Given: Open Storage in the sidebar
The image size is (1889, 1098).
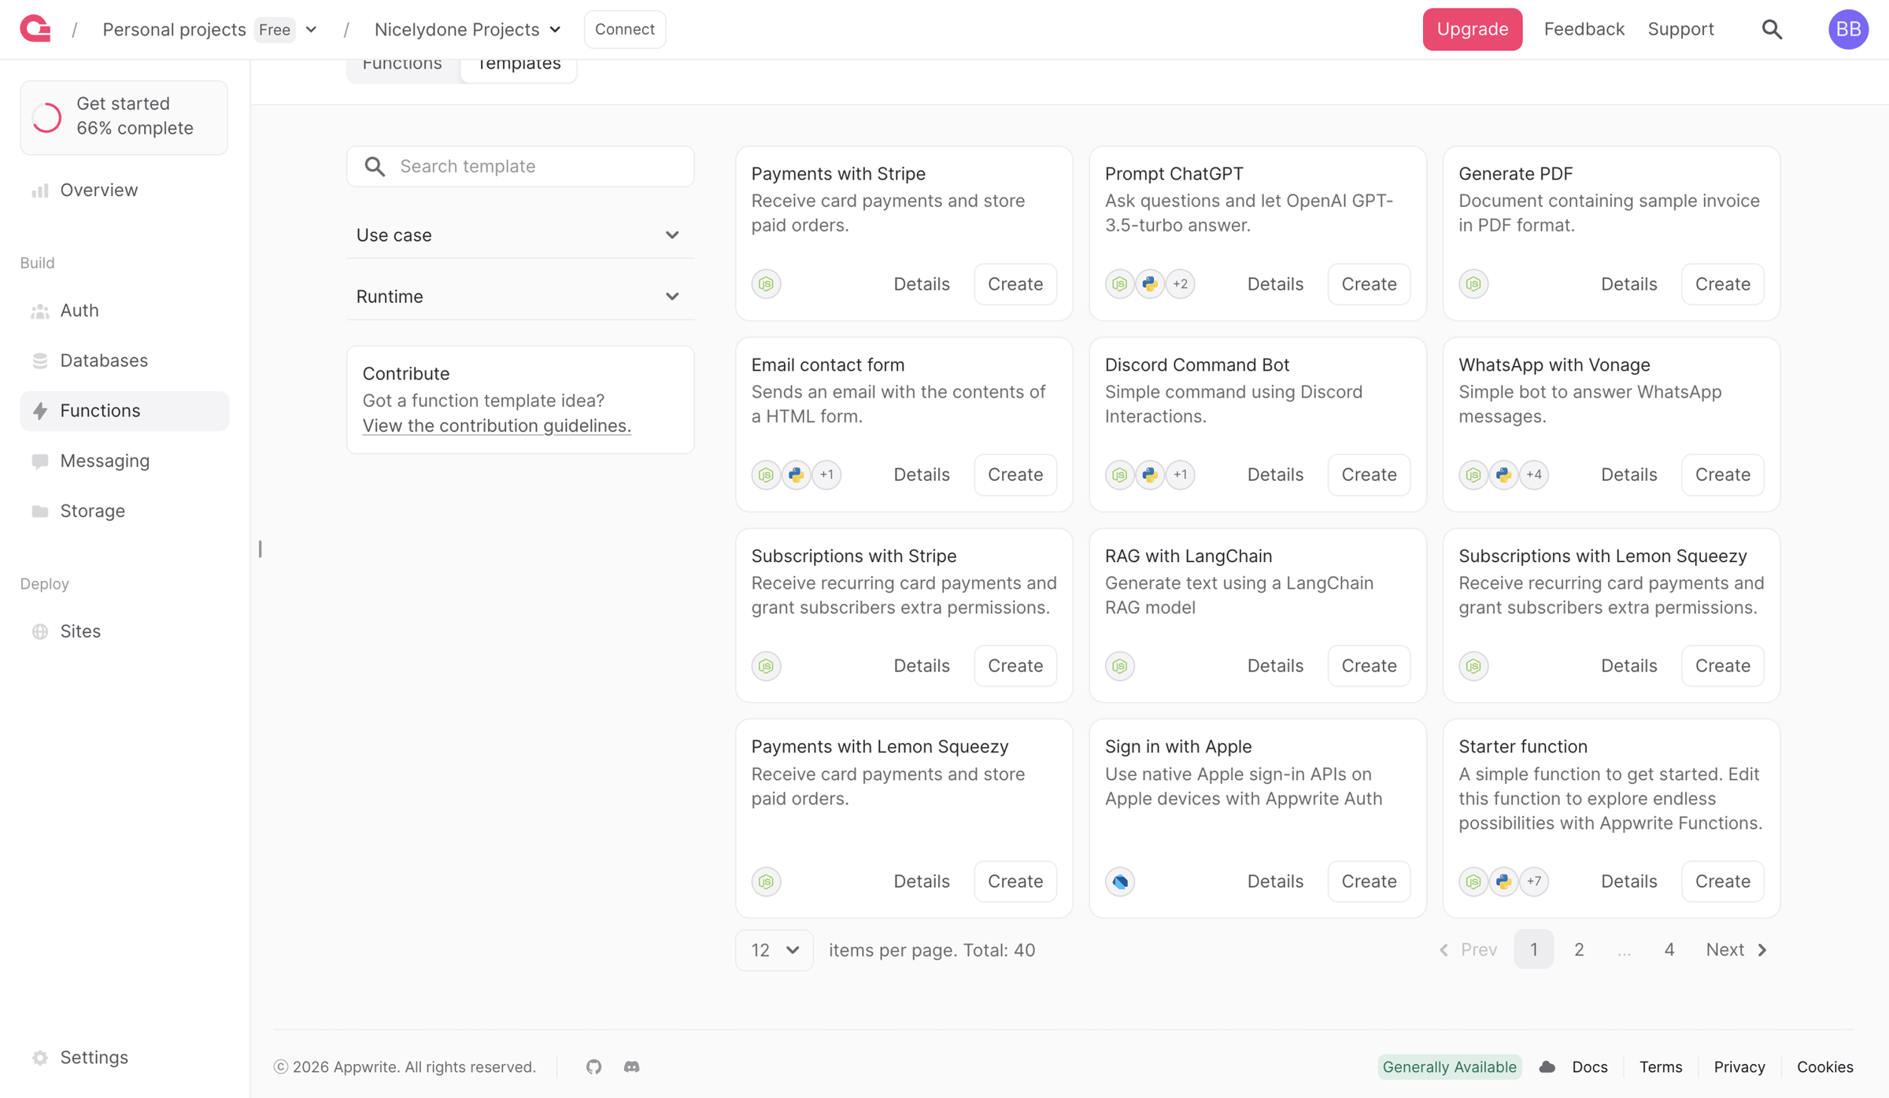Looking at the screenshot, I should [x=124, y=511].
